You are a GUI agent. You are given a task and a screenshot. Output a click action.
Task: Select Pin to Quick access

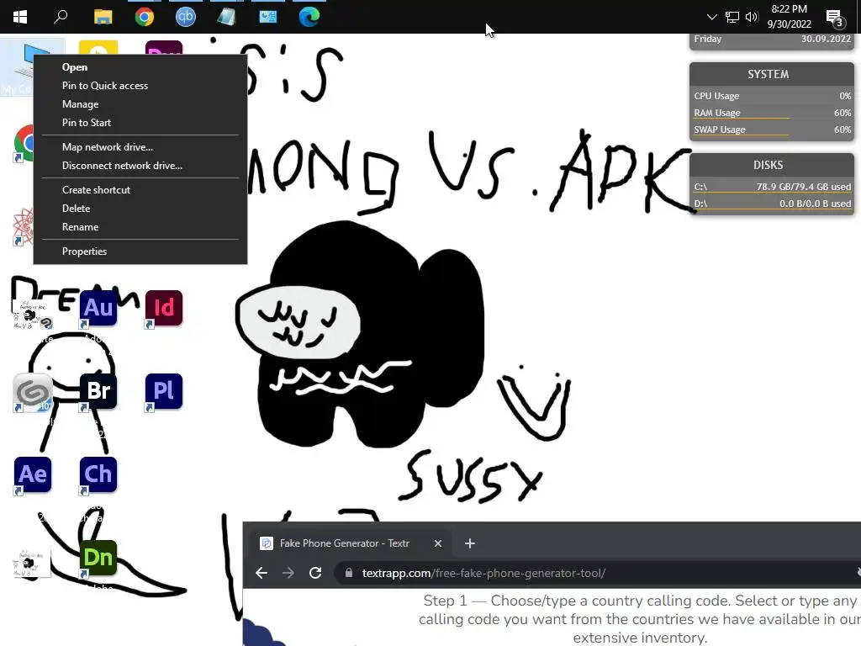[140, 86]
